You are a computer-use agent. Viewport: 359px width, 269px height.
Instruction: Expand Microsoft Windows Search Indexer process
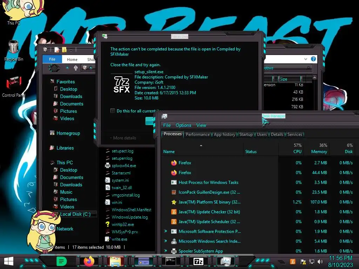165,241
